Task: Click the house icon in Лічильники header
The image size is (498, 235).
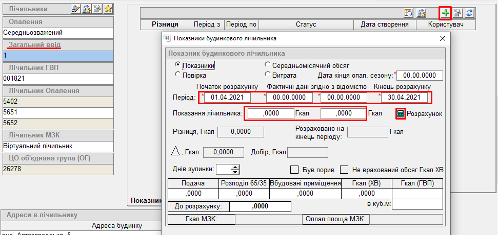Action: (x=87, y=9)
